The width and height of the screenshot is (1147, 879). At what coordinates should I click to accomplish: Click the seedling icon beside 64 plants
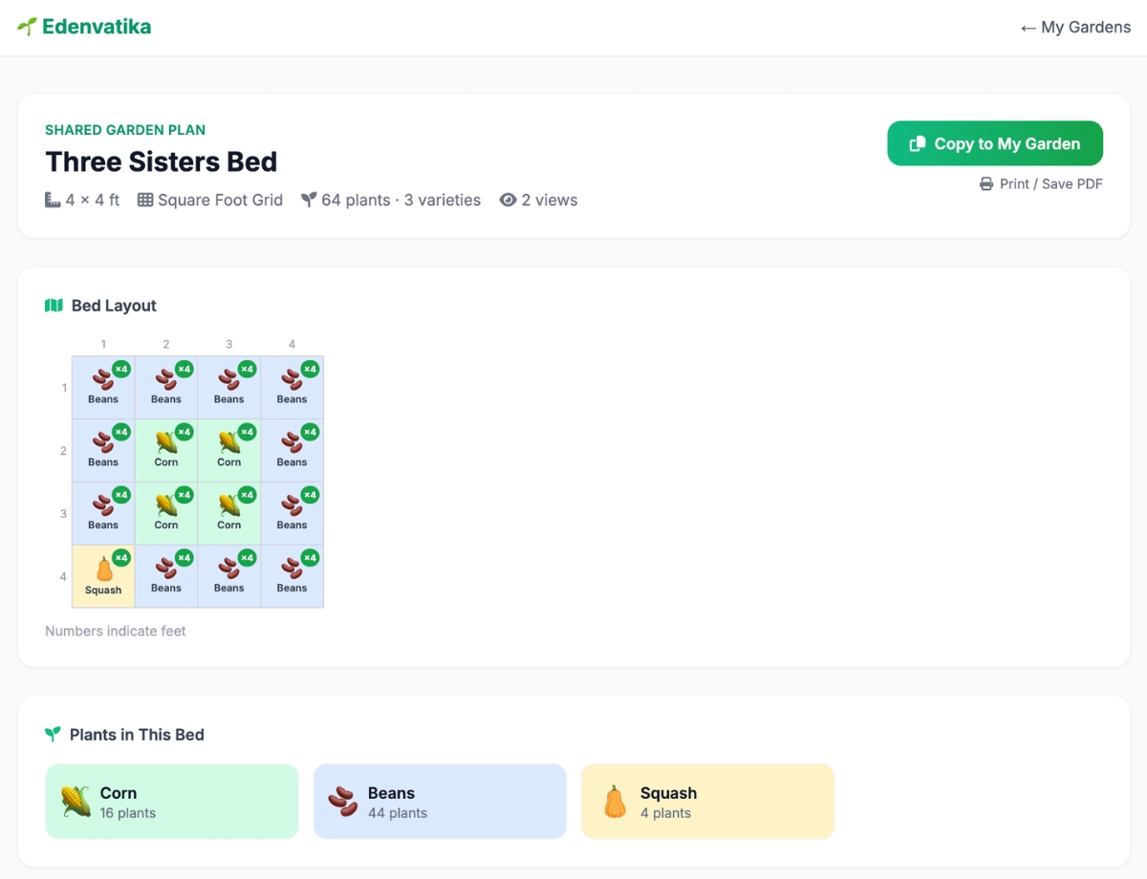(309, 200)
